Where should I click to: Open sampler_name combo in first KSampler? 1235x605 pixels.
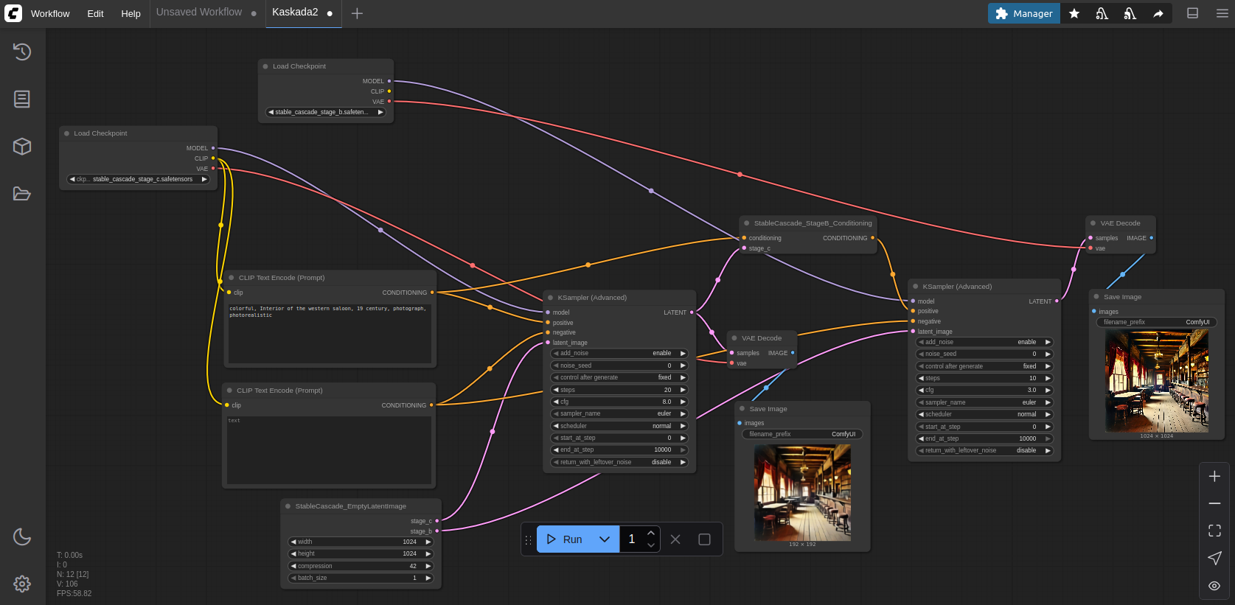pyautogui.click(x=619, y=413)
